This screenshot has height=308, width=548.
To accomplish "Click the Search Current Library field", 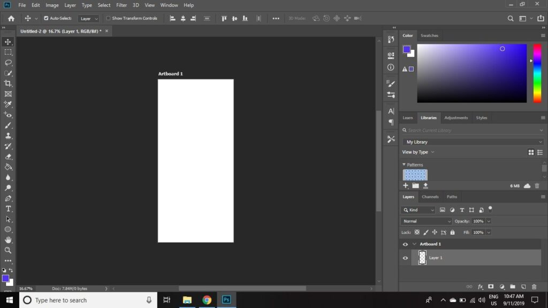I will 473,130.
